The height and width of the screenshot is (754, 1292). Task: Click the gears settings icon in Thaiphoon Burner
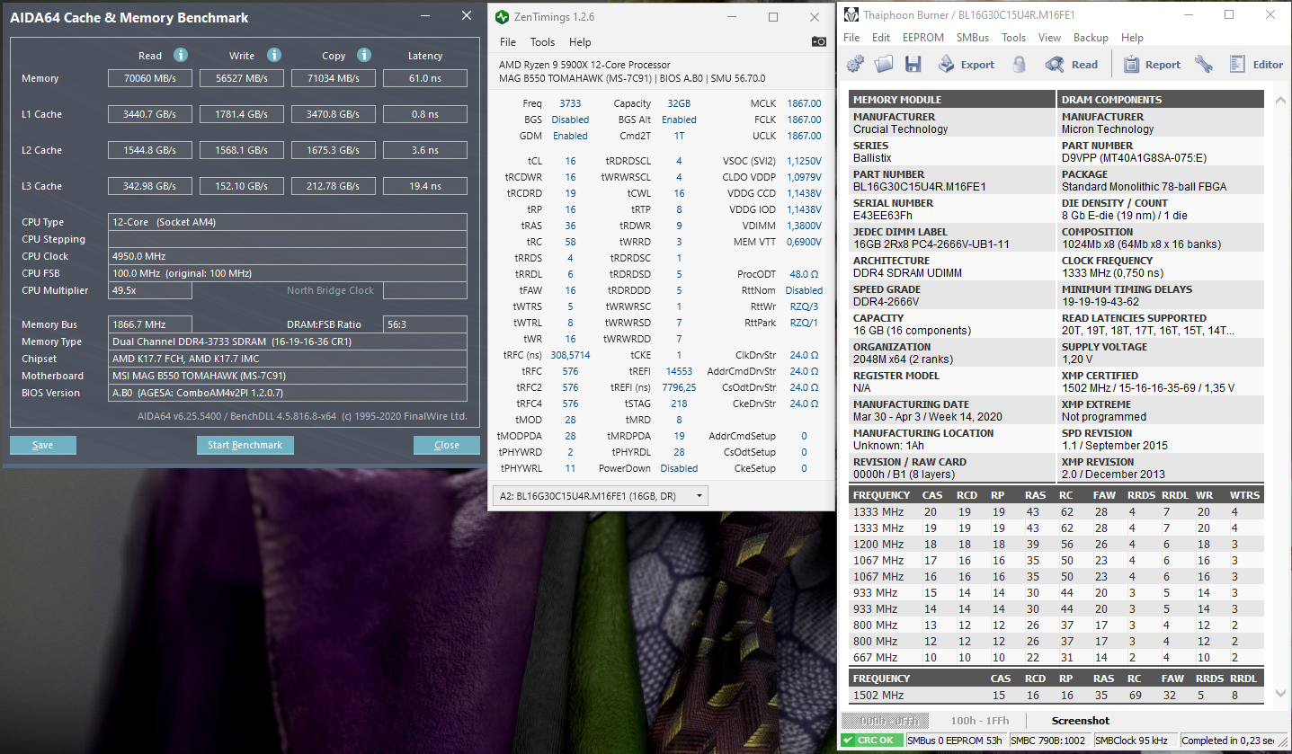point(855,64)
